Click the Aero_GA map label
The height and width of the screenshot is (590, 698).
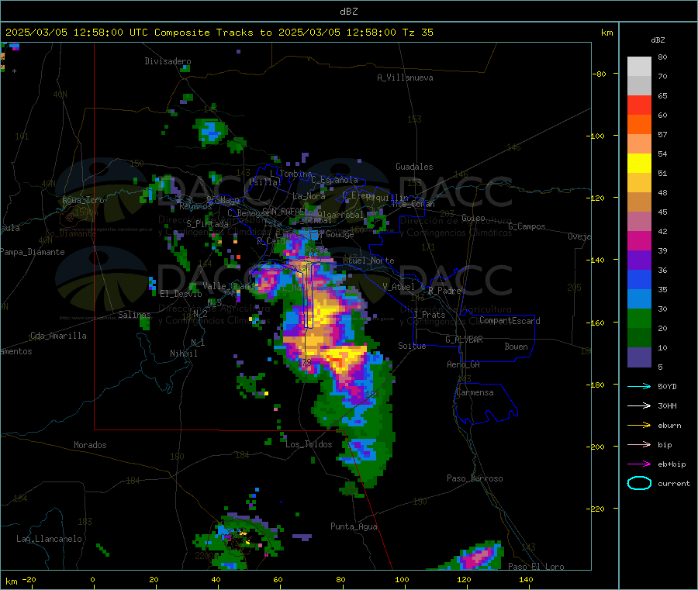tap(464, 364)
